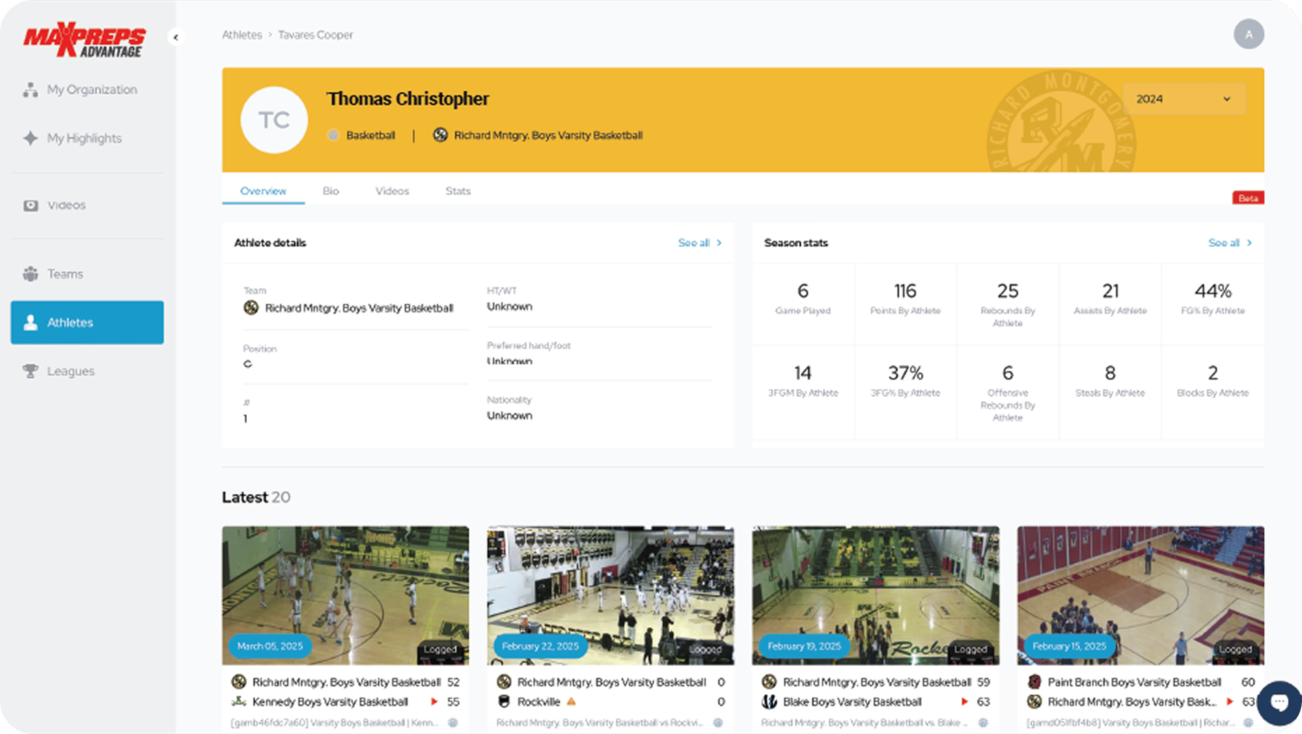
Task: Click the 14 3FGM By Athlete stat
Action: pyautogui.click(x=803, y=392)
